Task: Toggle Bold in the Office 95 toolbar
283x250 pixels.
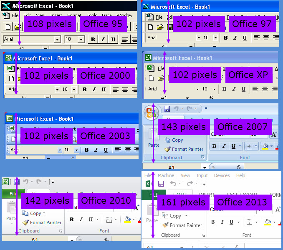Action: [93, 39]
